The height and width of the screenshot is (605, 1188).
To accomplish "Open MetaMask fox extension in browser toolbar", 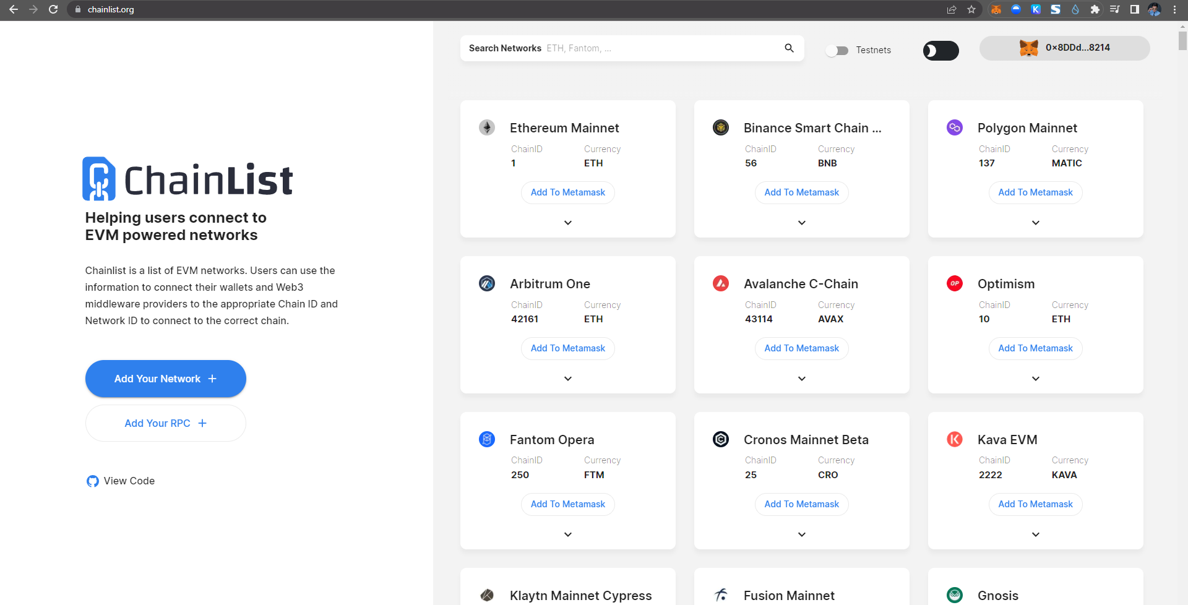I will [996, 9].
